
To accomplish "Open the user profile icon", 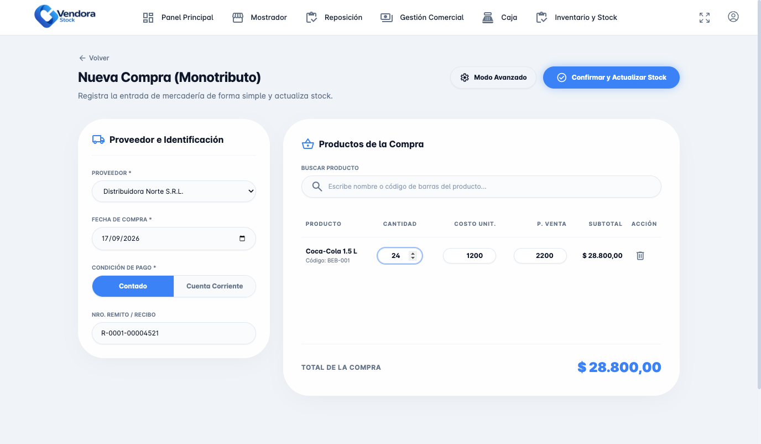I will click(733, 17).
